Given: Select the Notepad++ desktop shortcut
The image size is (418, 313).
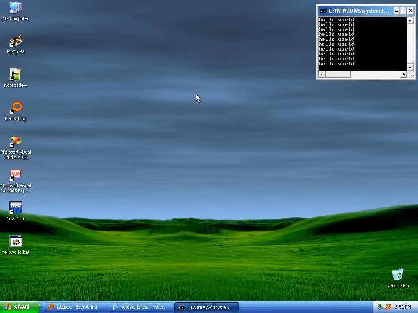Looking at the screenshot, I should 16,78.
